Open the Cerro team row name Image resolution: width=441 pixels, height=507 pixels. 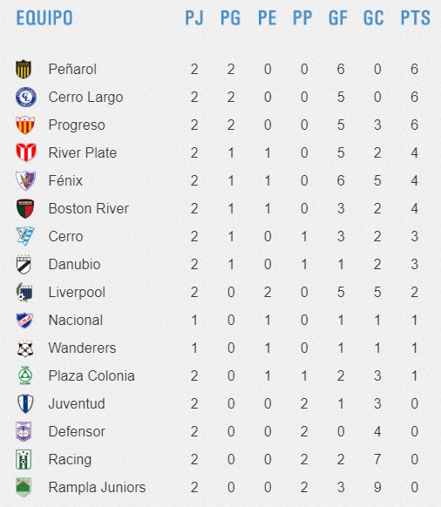click(x=65, y=236)
